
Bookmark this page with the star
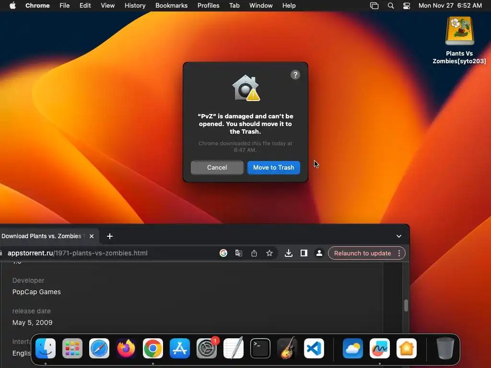pos(269,253)
